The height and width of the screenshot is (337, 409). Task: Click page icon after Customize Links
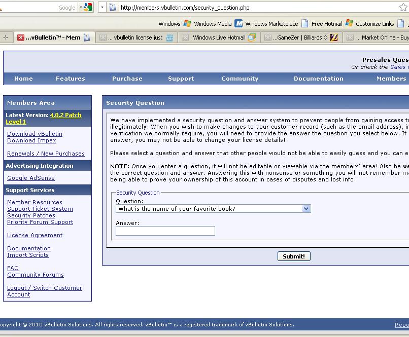pos(401,23)
